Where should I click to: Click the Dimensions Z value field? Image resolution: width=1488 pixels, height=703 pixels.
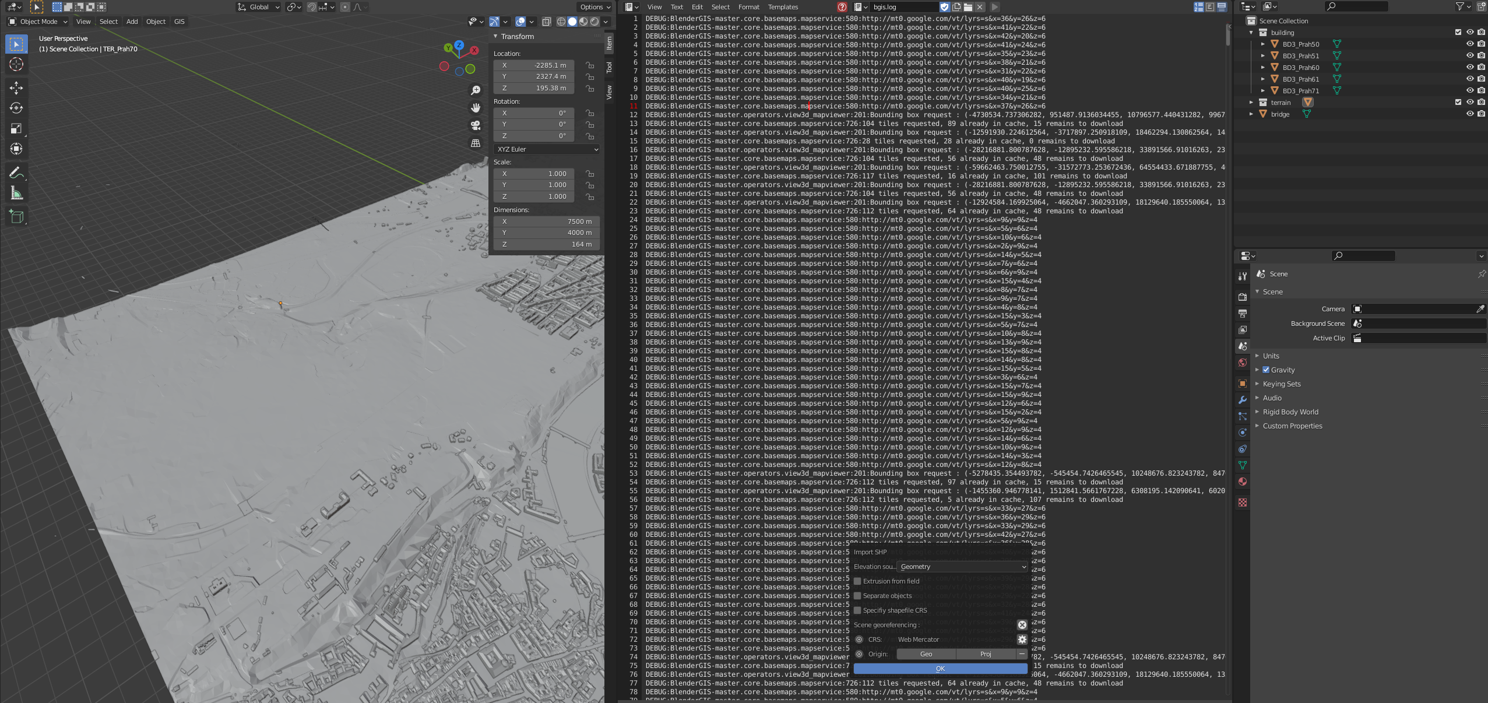pos(547,244)
